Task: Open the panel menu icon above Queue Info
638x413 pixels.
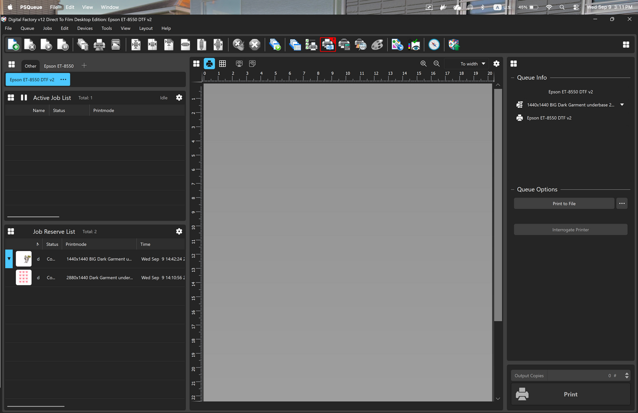Action: [514, 64]
